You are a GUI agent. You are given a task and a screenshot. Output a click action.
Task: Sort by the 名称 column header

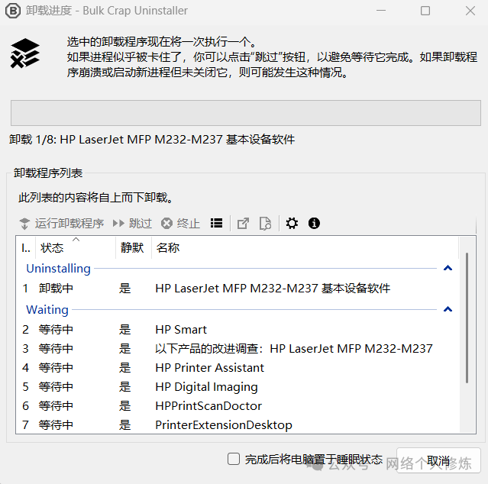pos(305,247)
